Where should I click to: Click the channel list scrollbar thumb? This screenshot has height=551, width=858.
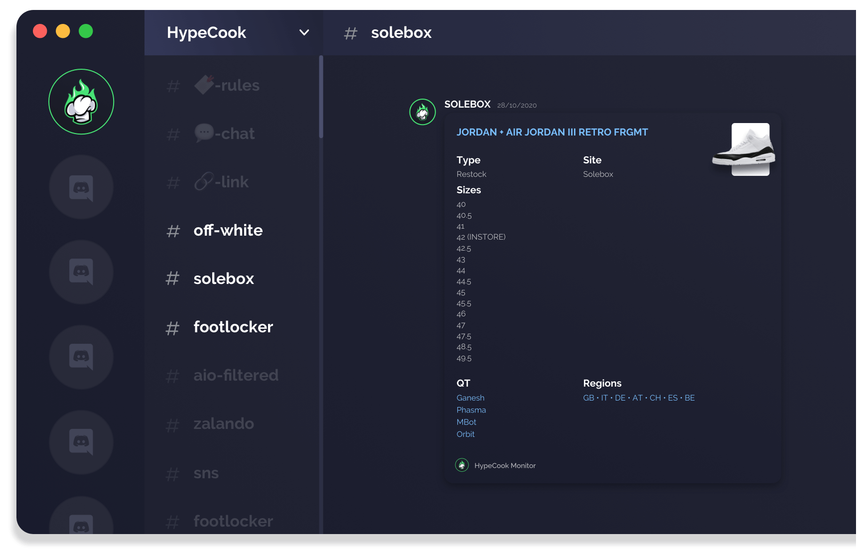point(321,97)
